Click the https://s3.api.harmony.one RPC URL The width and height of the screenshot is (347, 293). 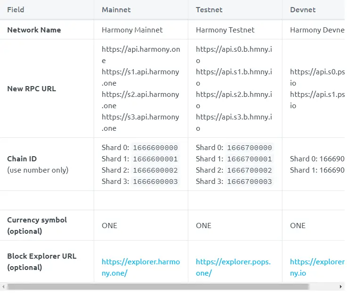(140, 122)
